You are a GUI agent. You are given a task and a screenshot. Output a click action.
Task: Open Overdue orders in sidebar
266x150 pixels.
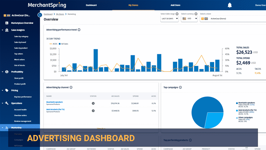20,115
